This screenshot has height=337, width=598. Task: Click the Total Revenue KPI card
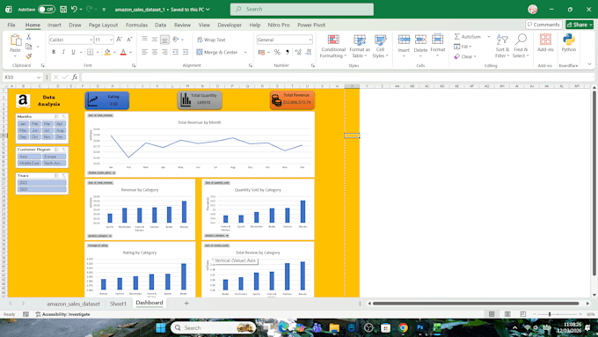pos(292,99)
